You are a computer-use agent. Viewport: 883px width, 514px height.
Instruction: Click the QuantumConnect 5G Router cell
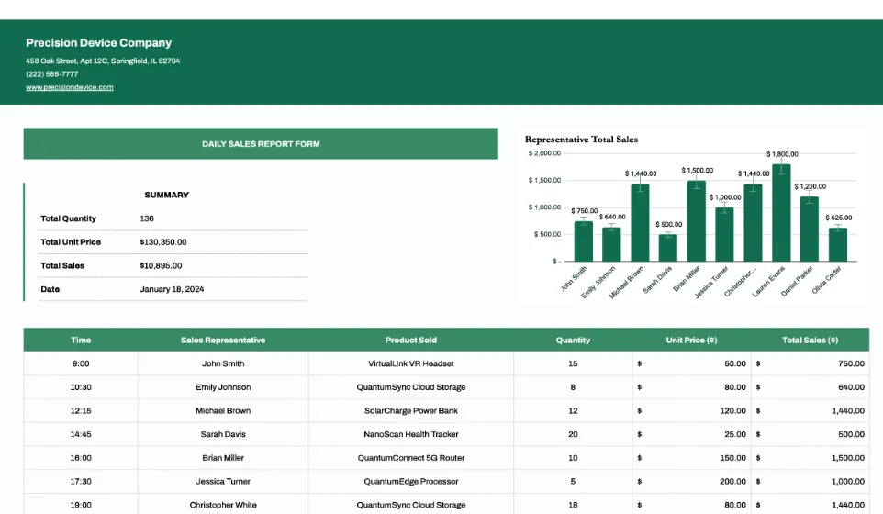pos(411,458)
